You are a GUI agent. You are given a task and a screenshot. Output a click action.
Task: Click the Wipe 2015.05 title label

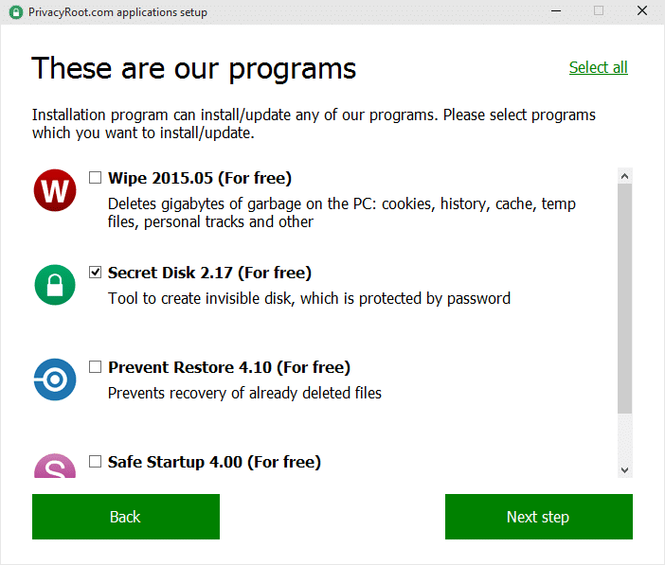[200, 178]
